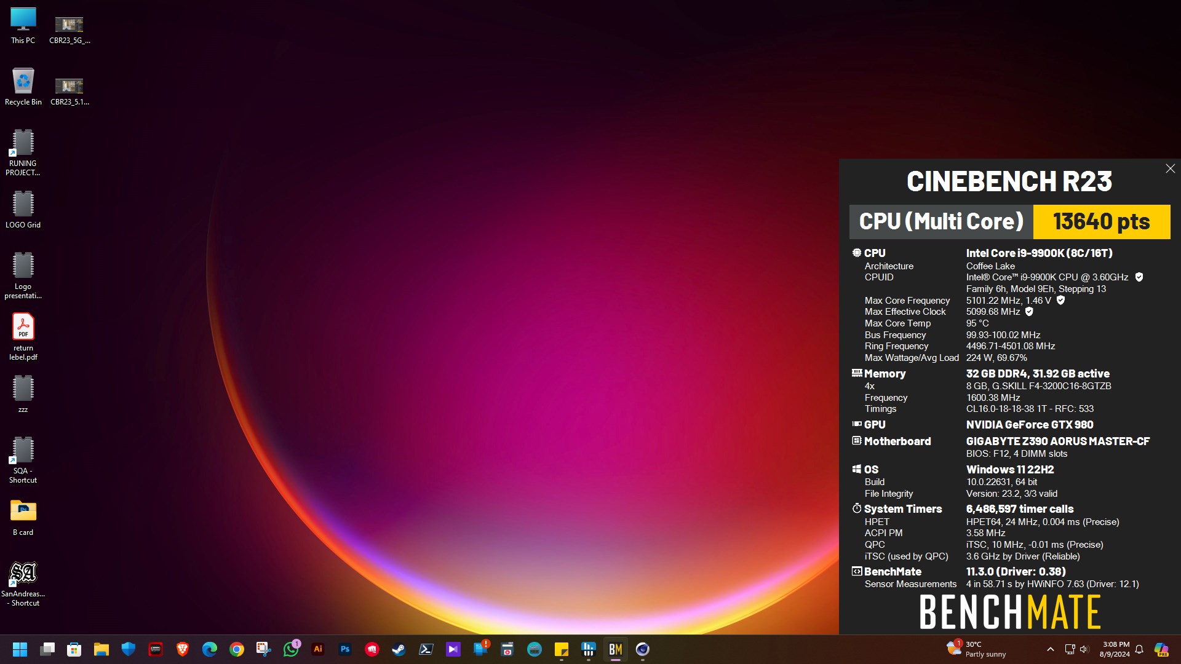The width and height of the screenshot is (1181, 664).
Task: Click the shield next to 5101.22 MHz, 1.46 V
Action: click(x=1060, y=300)
